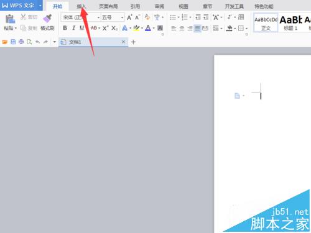Close the 文档1 document tab
311x233 pixels.
point(123,42)
